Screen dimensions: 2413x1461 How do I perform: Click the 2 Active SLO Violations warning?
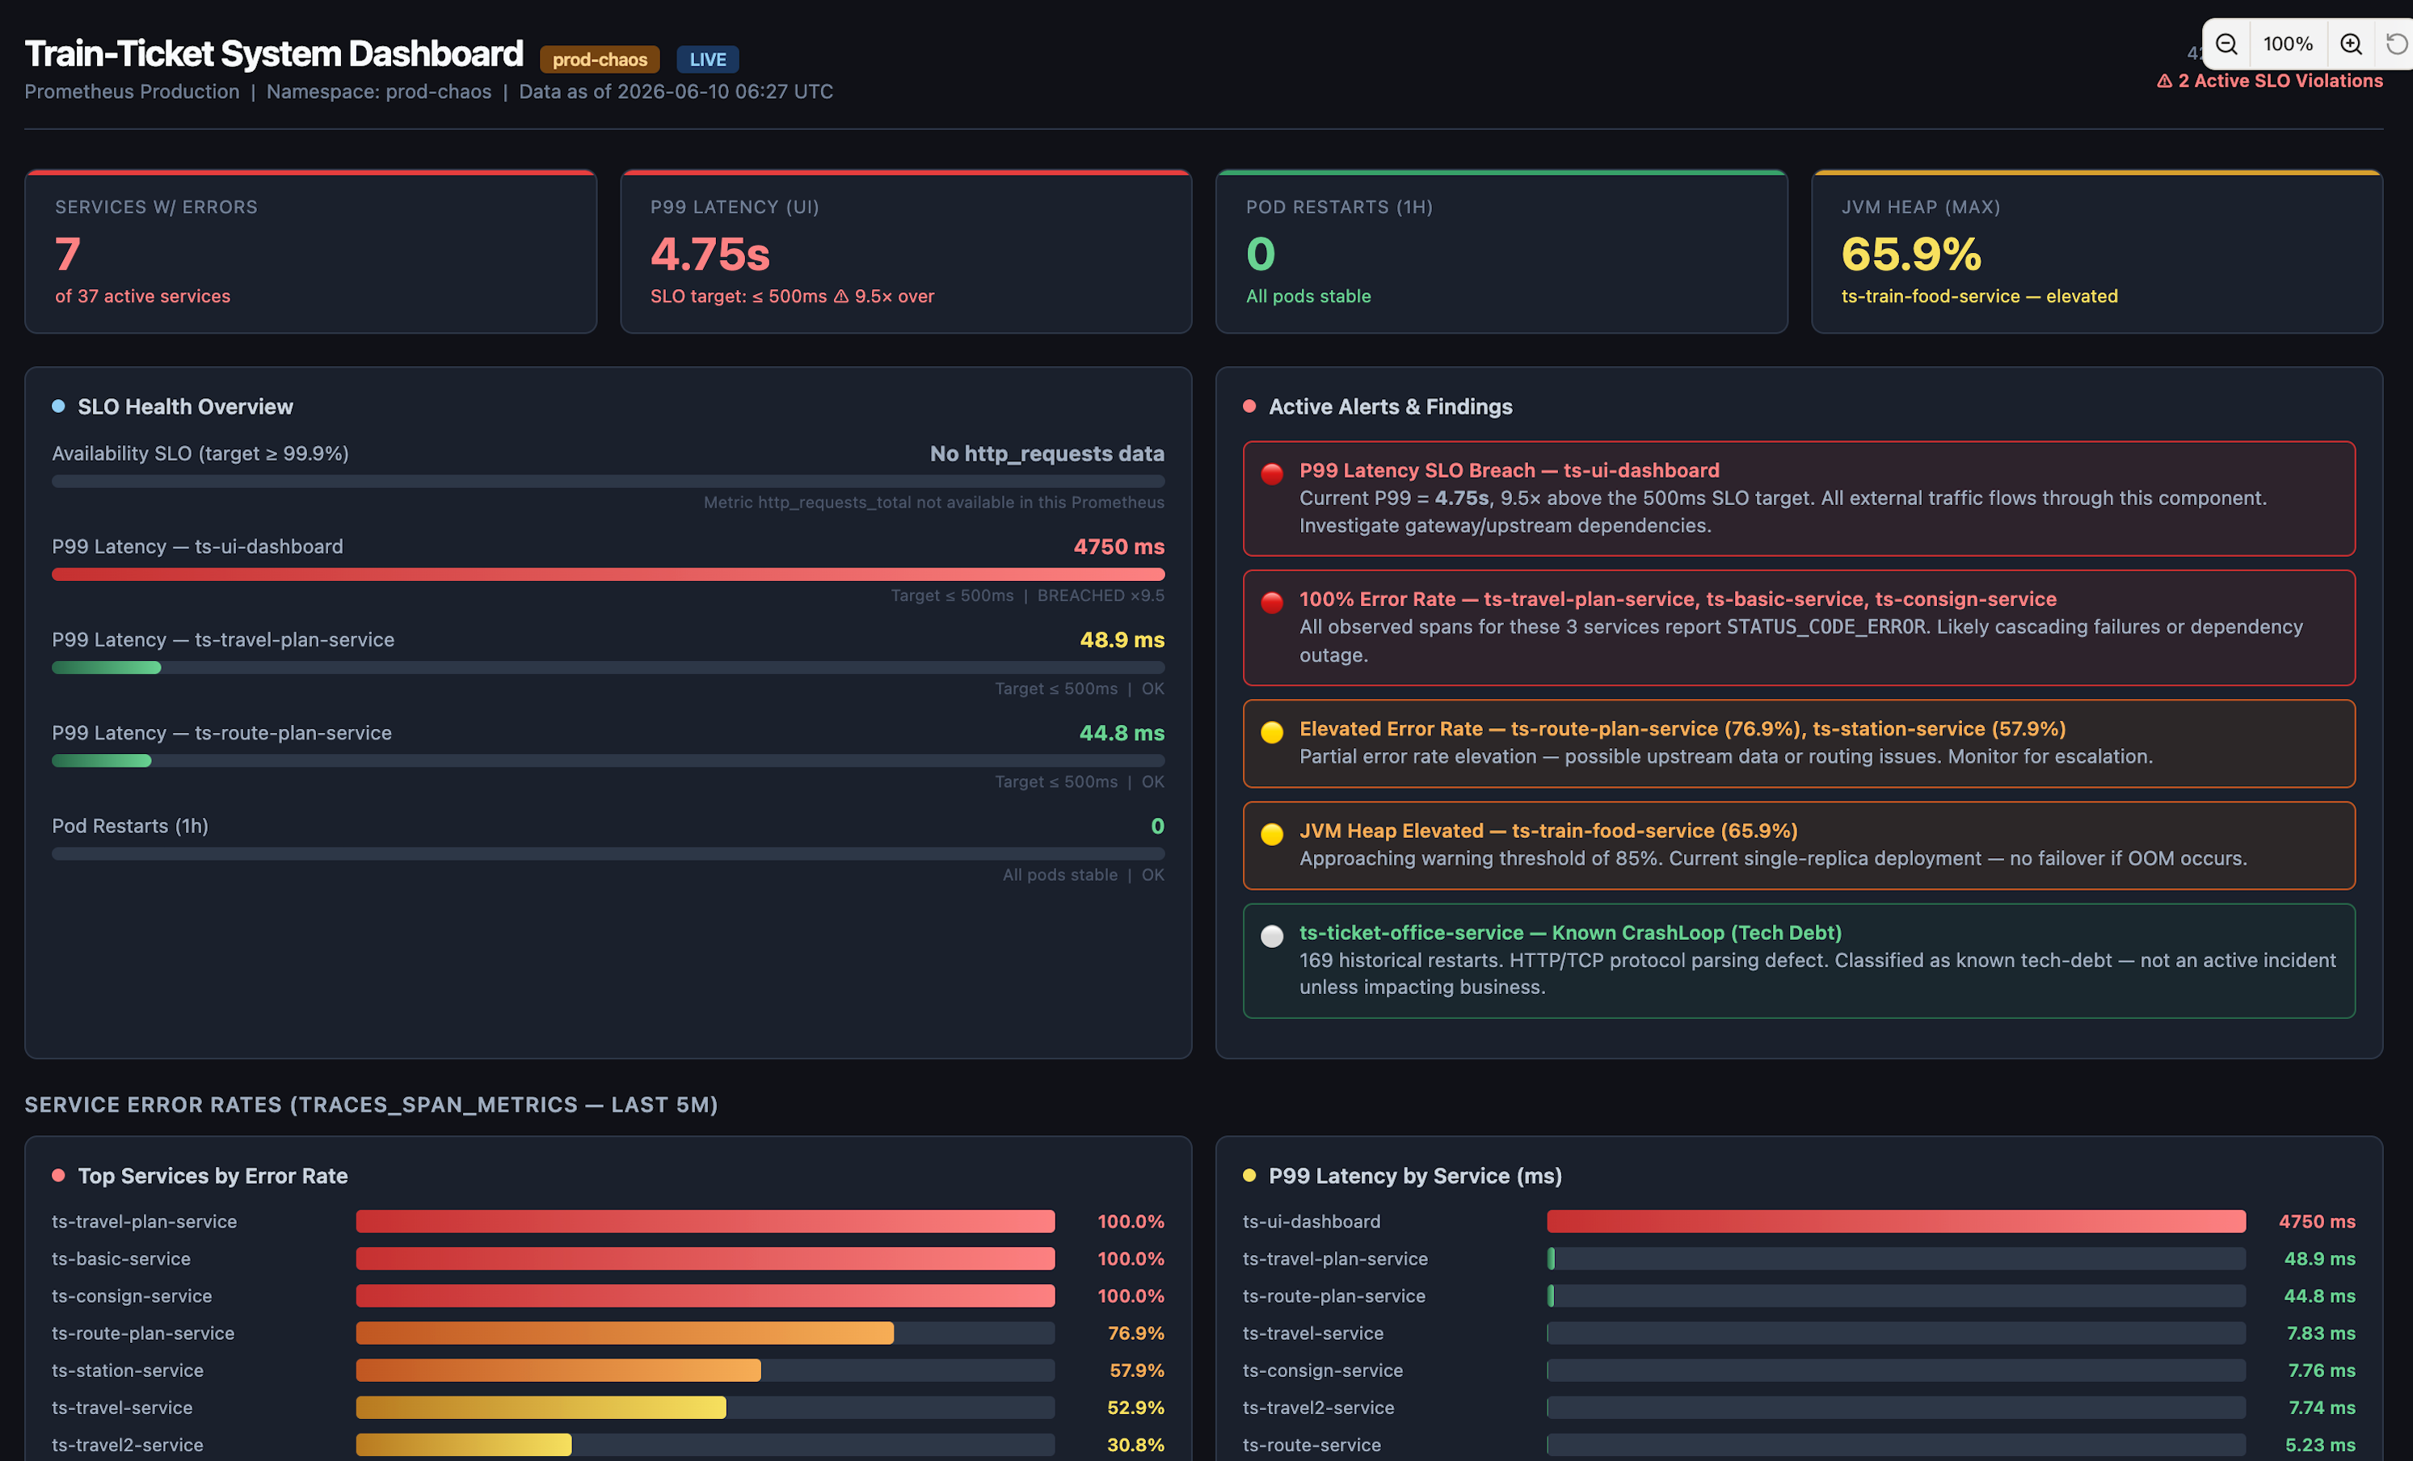click(2269, 82)
